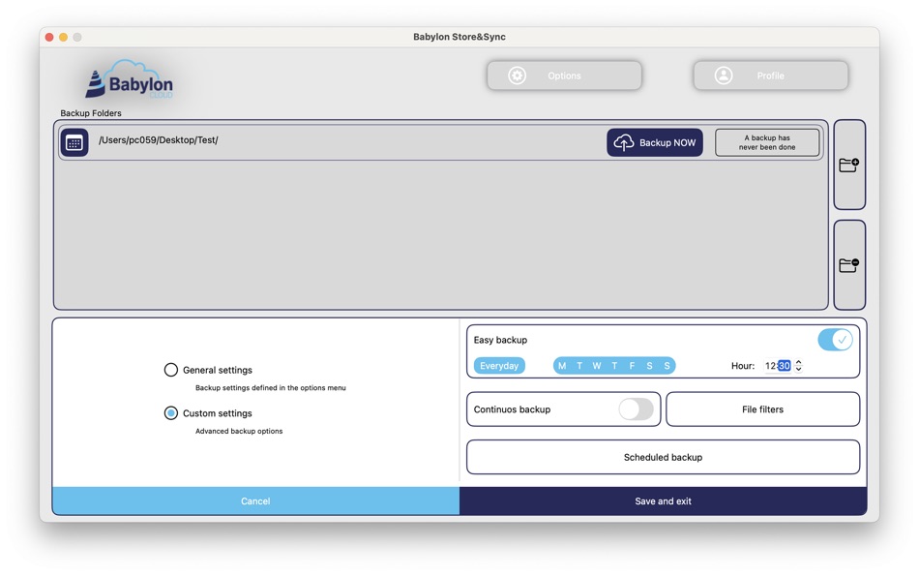Select the /Users/pc059/Desktop/Test/ folder path

point(159,140)
